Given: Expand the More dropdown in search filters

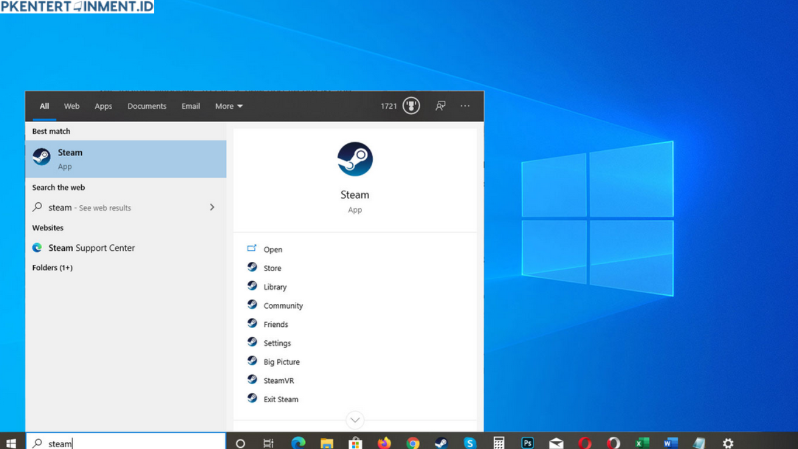Looking at the screenshot, I should pos(228,106).
